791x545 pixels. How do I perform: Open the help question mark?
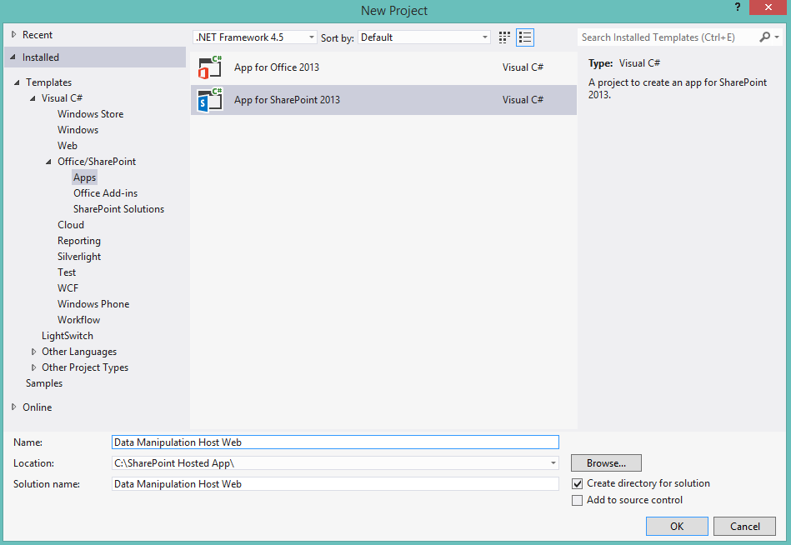click(x=737, y=7)
